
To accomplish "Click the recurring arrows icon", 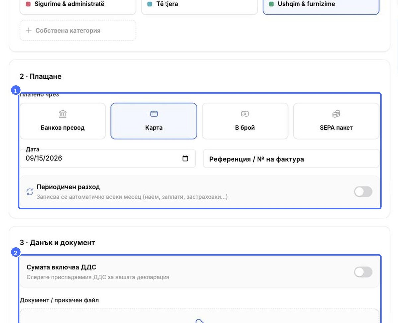I will tap(30, 192).
